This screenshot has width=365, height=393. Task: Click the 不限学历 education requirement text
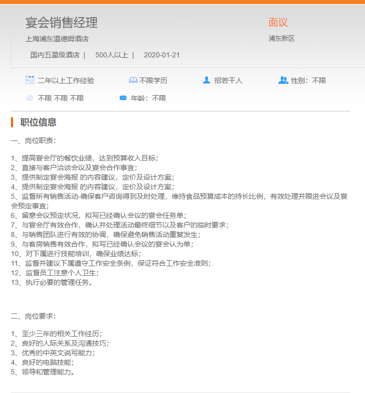pyautogui.click(x=153, y=81)
